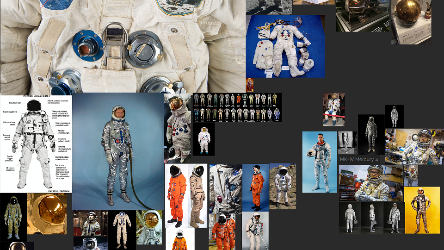This screenshot has height=250, width=444.
Task: Select orange suit person on blue background
Action: 256,187
